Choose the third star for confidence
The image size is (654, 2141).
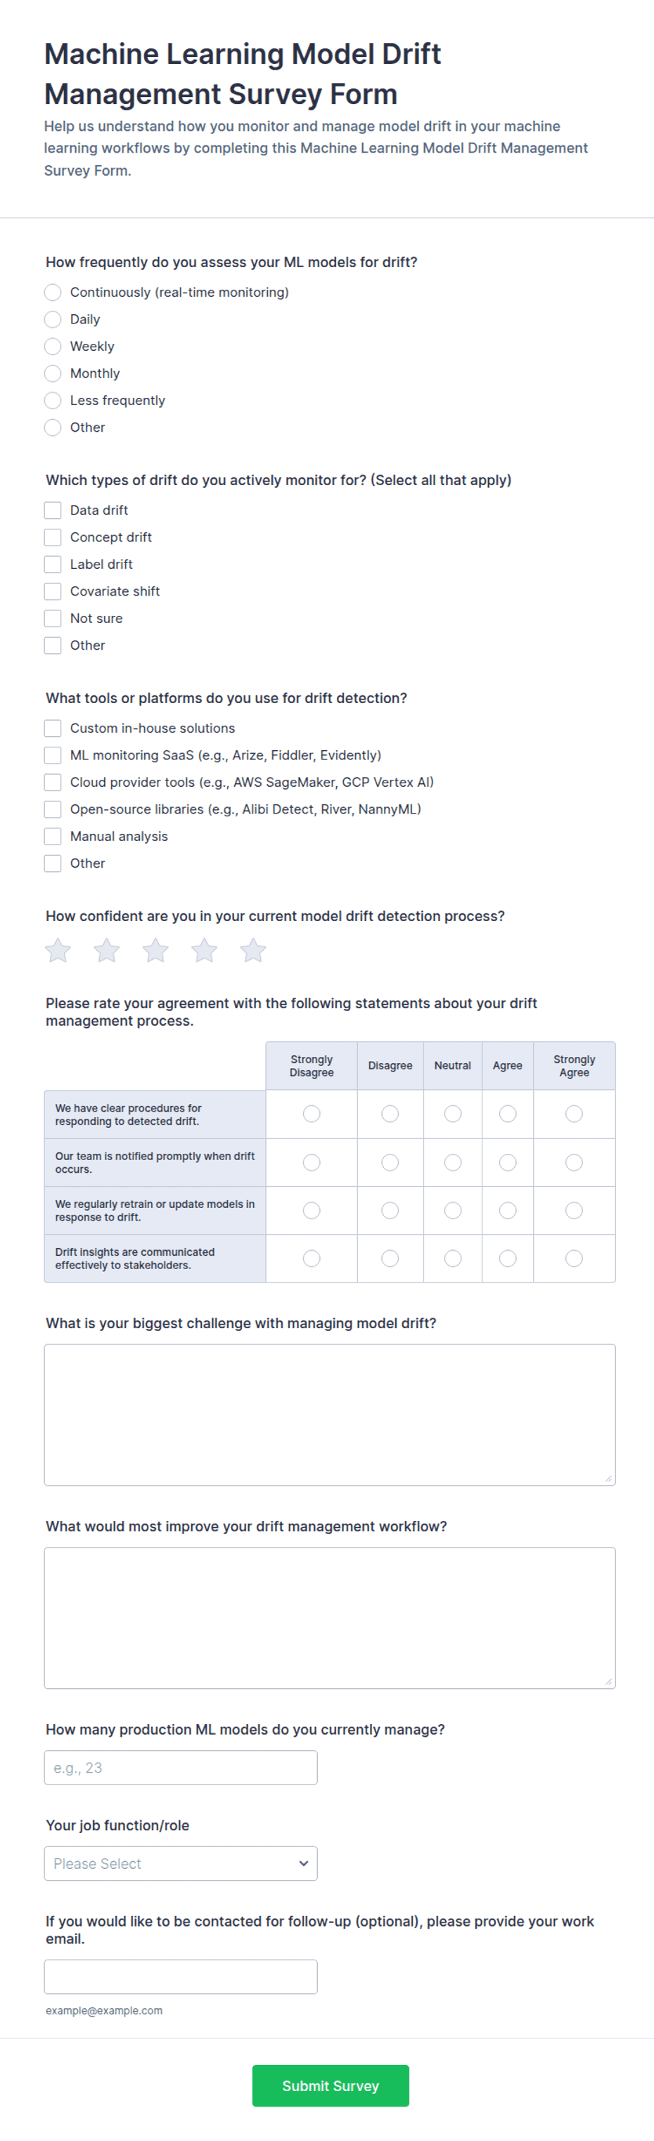click(x=155, y=950)
